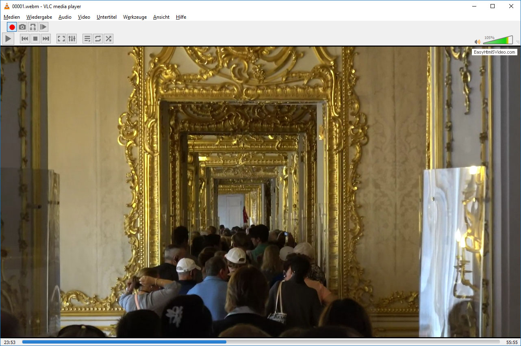This screenshot has width=521, height=346.
Task: Open extended settings and effects panel
Action: pyautogui.click(x=72, y=39)
